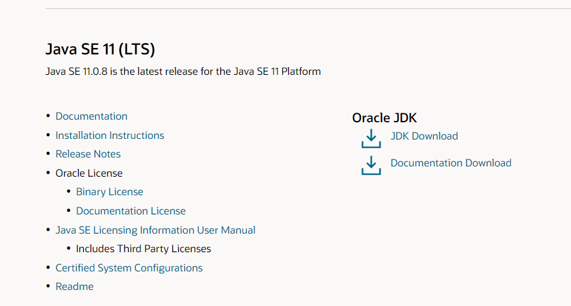Viewport: 571px width, 306px height.
Task: Click the Java SE 11 (LTS) heading
Action: (x=100, y=49)
